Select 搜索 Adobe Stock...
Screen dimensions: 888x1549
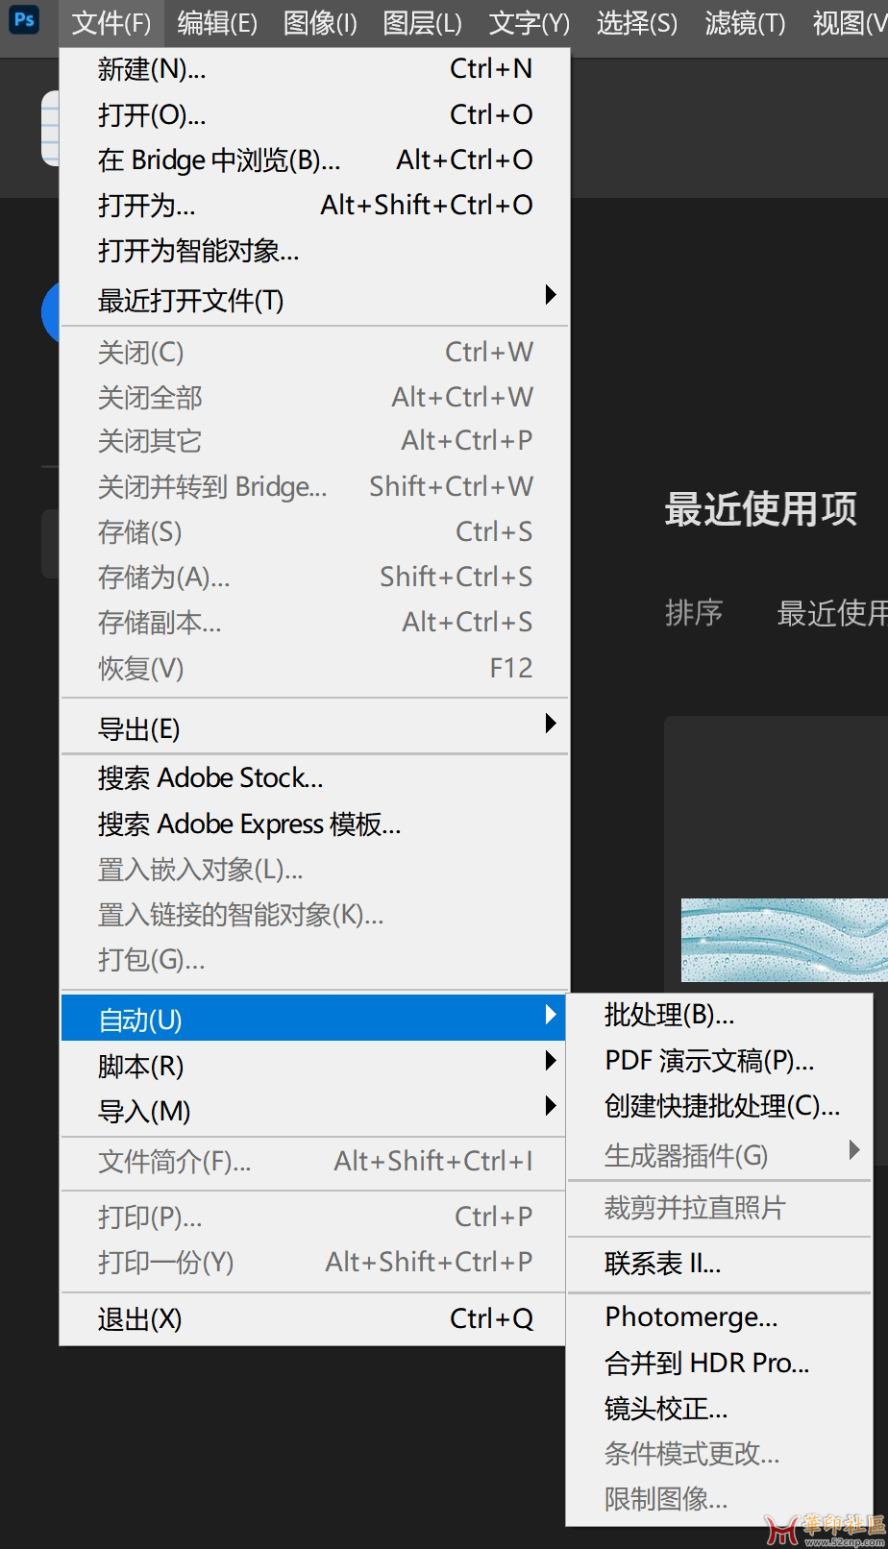315,777
